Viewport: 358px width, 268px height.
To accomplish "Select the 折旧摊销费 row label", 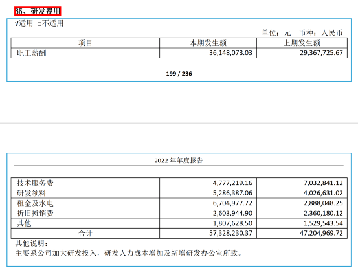I will click(35, 213).
